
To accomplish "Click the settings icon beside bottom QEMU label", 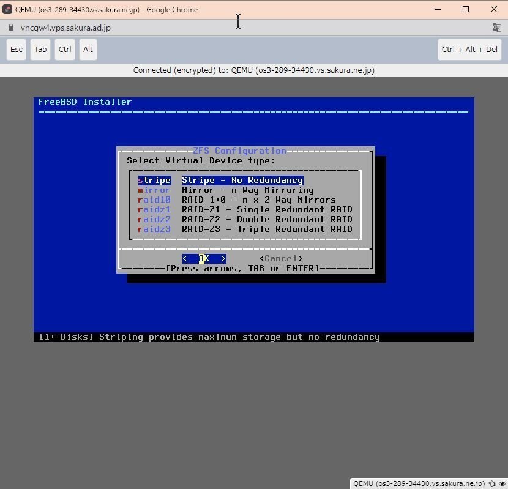I will 492,483.
